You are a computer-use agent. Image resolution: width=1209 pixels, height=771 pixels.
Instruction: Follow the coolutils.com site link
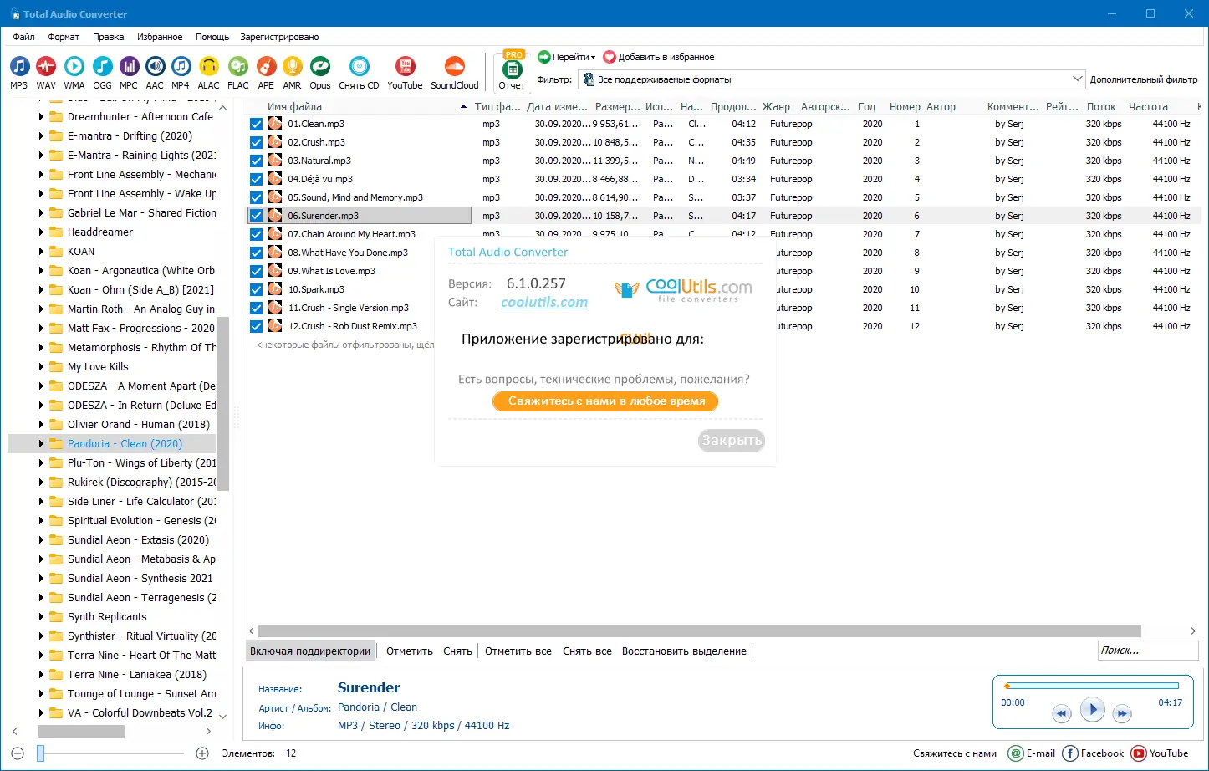tap(544, 303)
